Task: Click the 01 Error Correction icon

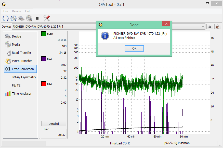Action: click(x=8, y=69)
